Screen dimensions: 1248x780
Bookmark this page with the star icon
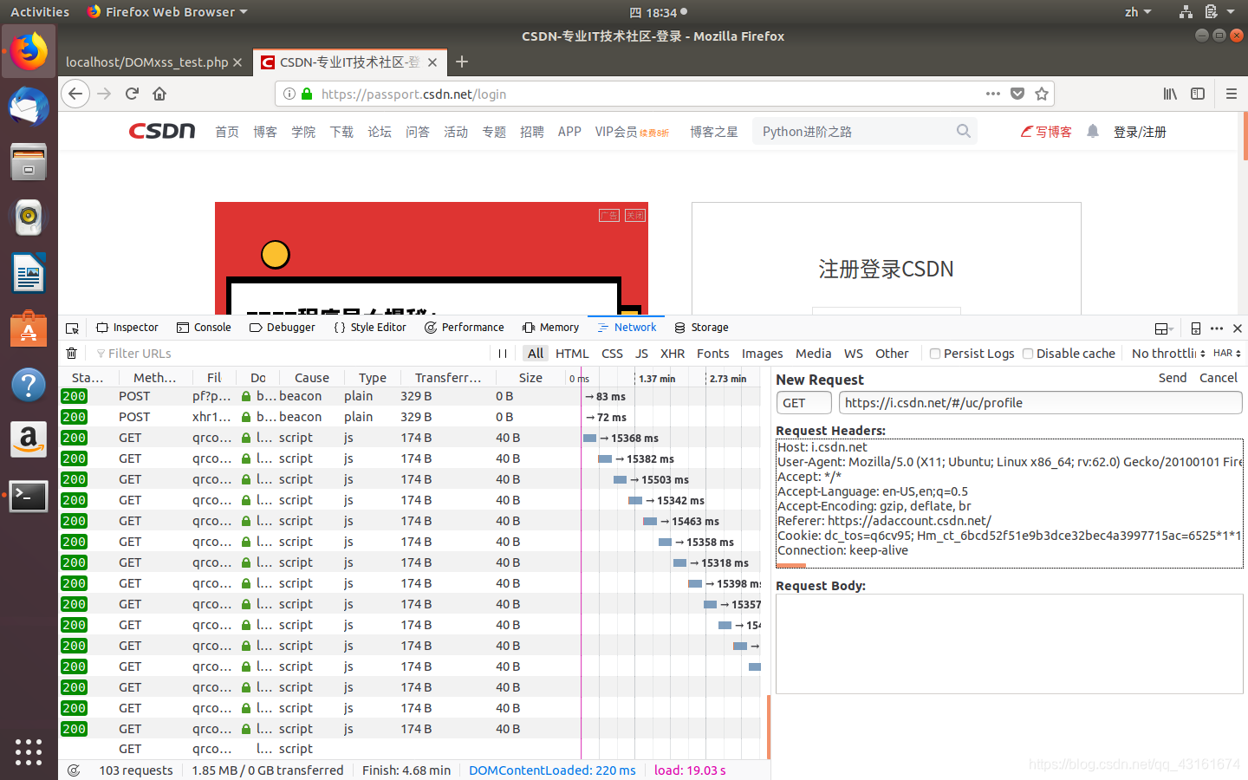coord(1042,94)
